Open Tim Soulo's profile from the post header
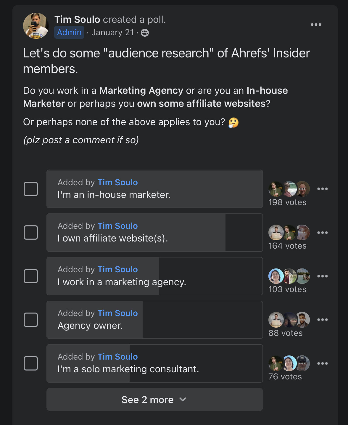 point(77,19)
